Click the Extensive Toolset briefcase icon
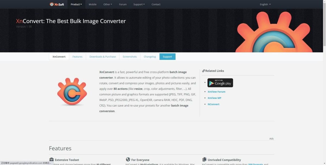This screenshot has width=326, height=165. tap(51, 160)
